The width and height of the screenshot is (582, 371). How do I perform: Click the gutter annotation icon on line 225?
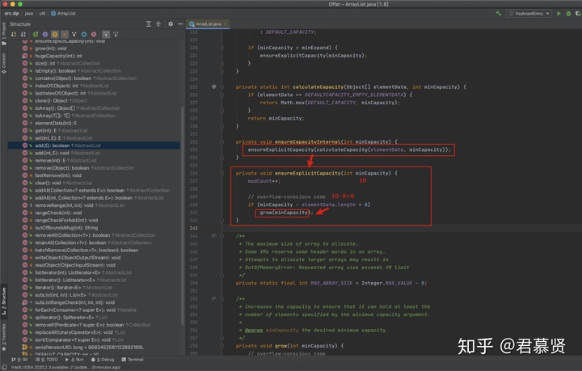tap(213, 86)
